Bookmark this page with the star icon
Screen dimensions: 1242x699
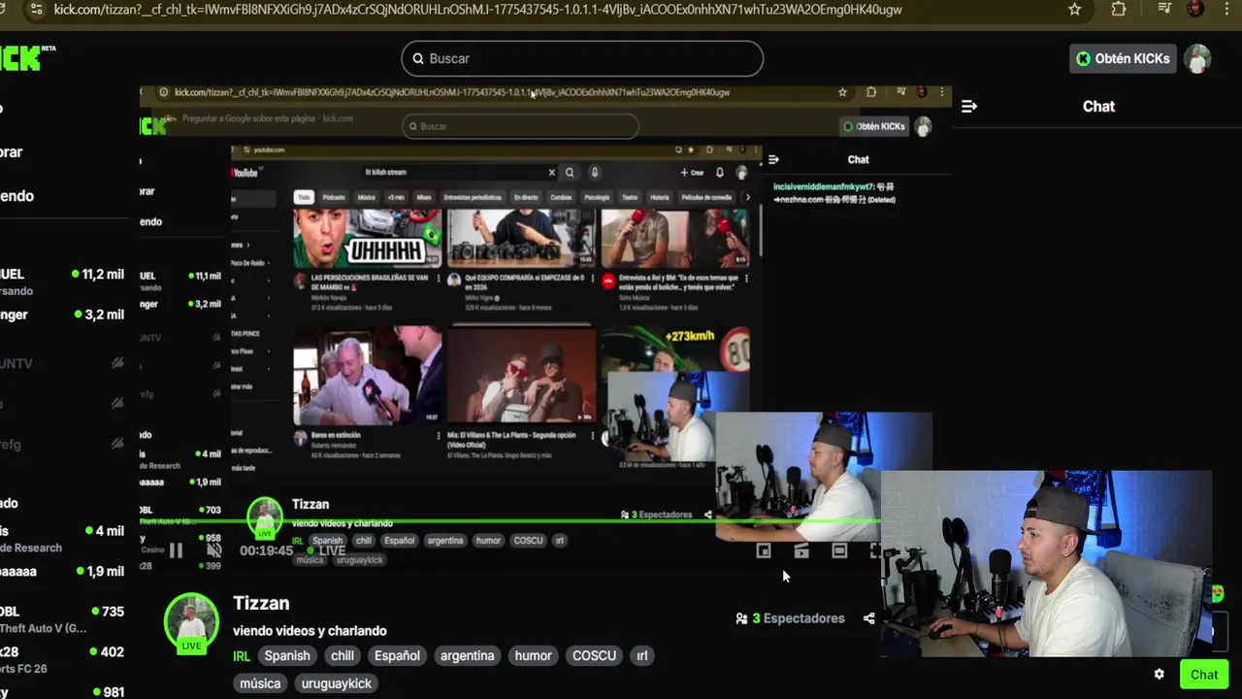[1074, 9]
